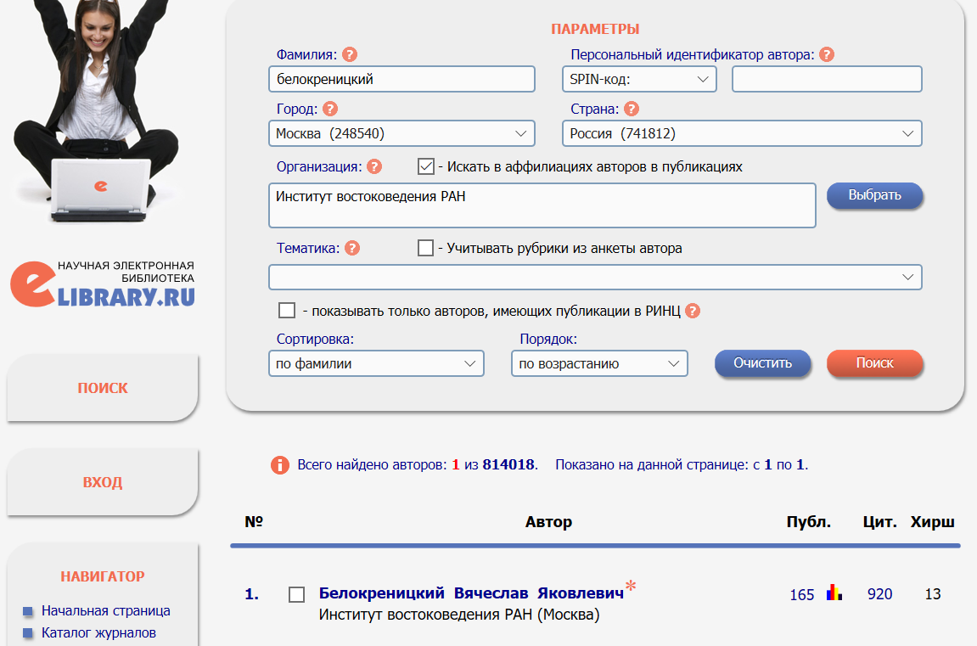Click help icon beside Город label
Screen dimensions: 977x646
tap(330, 109)
